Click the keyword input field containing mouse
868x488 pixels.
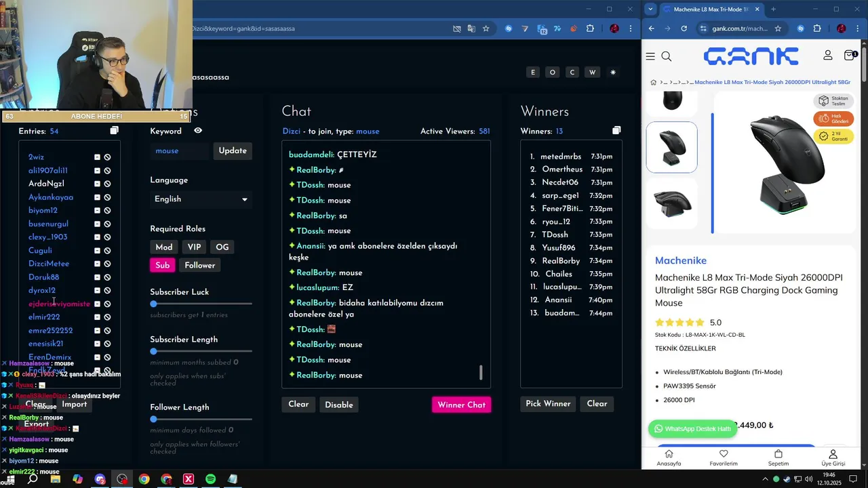pyautogui.click(x=180, y=150)
